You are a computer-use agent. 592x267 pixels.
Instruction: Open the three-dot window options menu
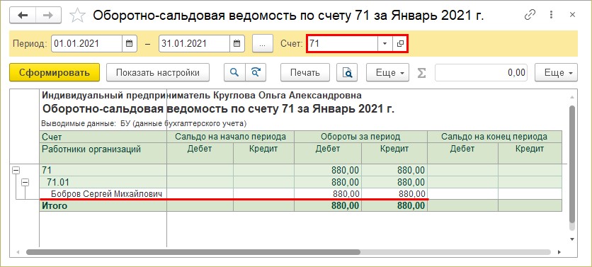click(x=551, y=15)
